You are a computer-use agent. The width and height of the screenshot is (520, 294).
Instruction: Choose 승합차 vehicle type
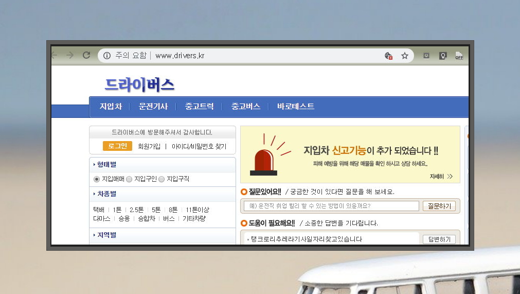147,219
